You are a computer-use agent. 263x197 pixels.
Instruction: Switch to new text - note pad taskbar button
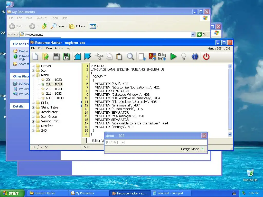click(x=171, y=193)
